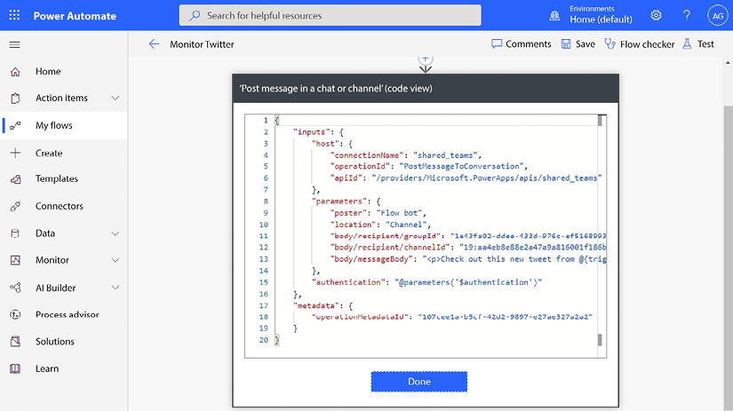This screenshot has width=733, height=411.
Task: Open the app launcher waffle icon
Action: pyautogui.click(x=14, y=15)
